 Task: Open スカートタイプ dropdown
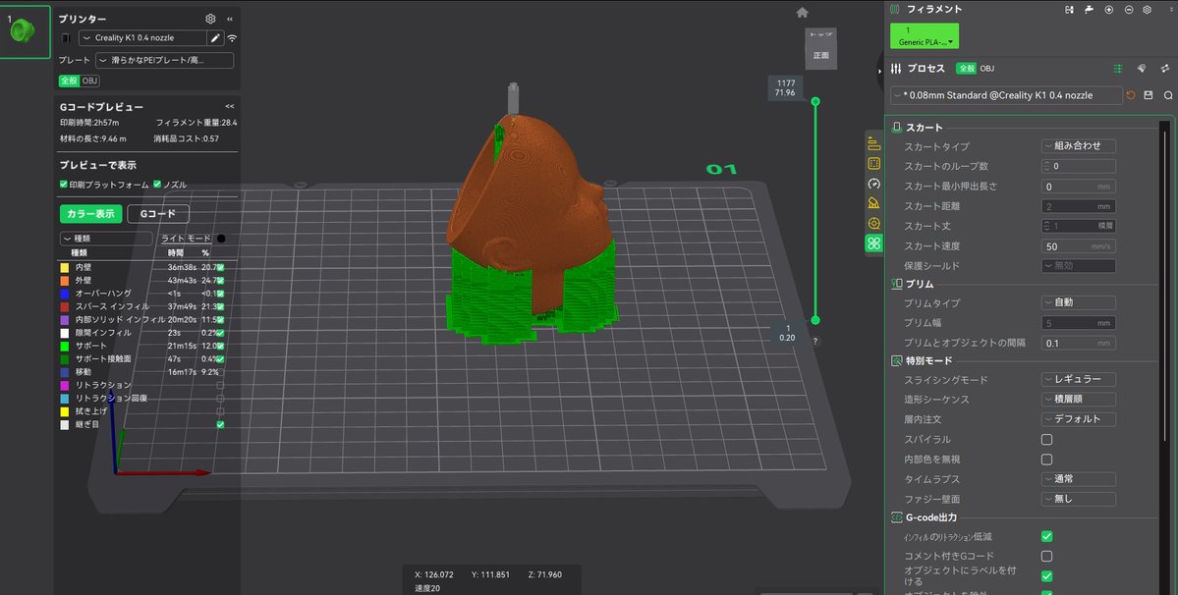(x=1078, y=146)
